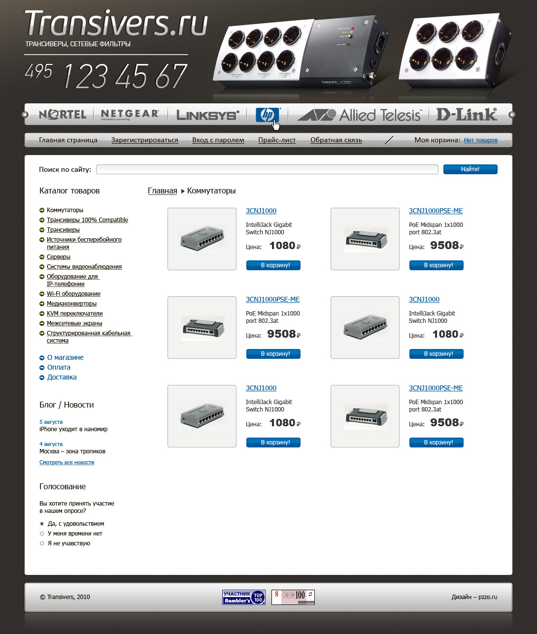Open the Оплата link
The width and height of the screenshot is (537, 634).
(x=59, y=367)
